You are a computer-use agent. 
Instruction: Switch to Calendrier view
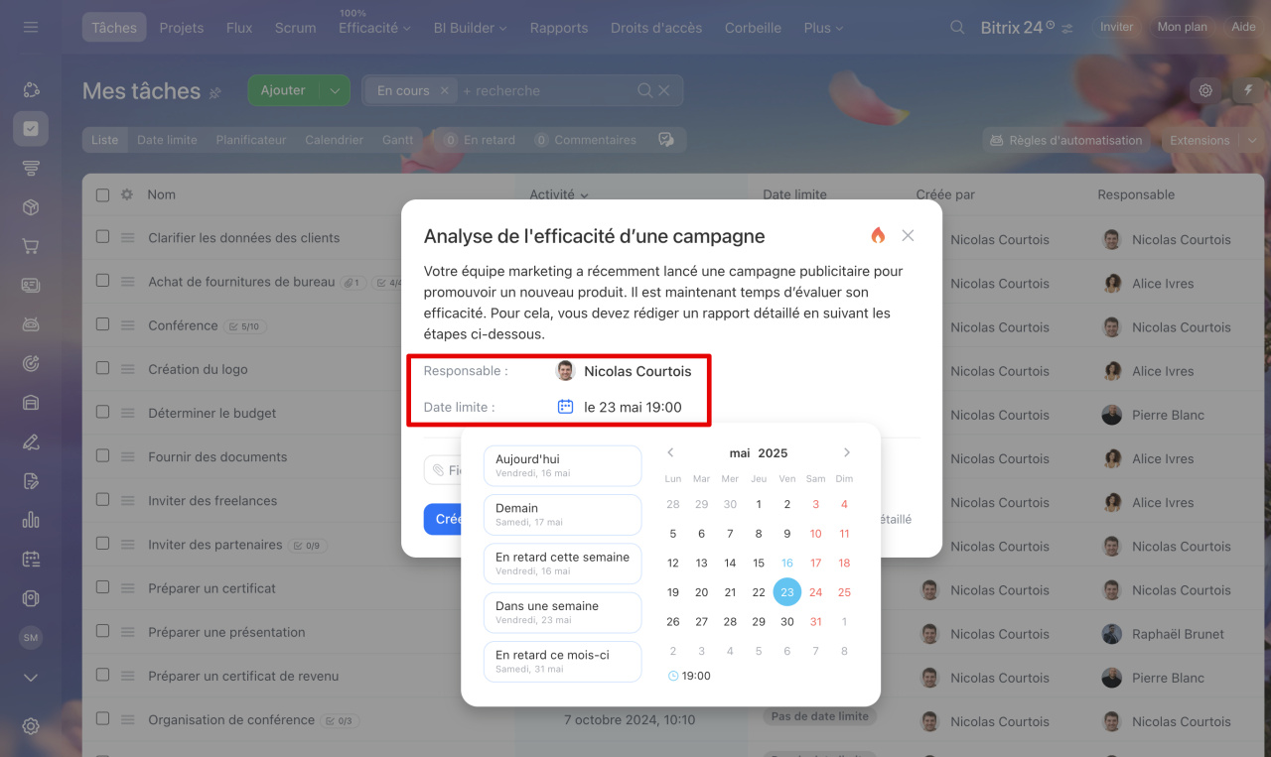(x=334, y=140)
